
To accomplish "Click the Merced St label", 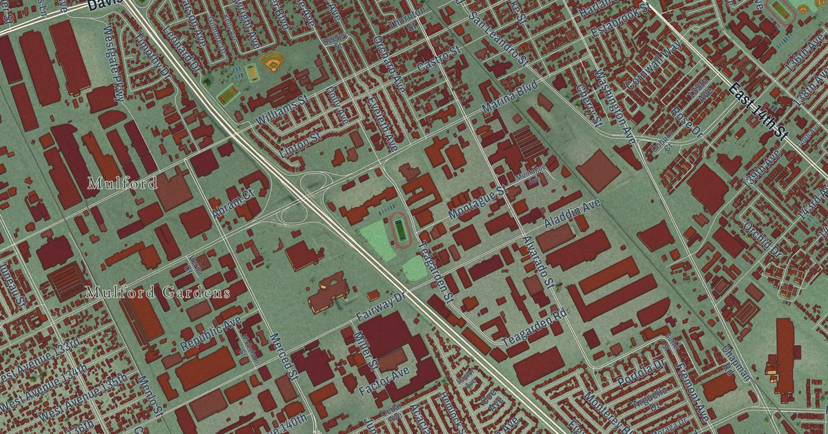I will 284,358.
